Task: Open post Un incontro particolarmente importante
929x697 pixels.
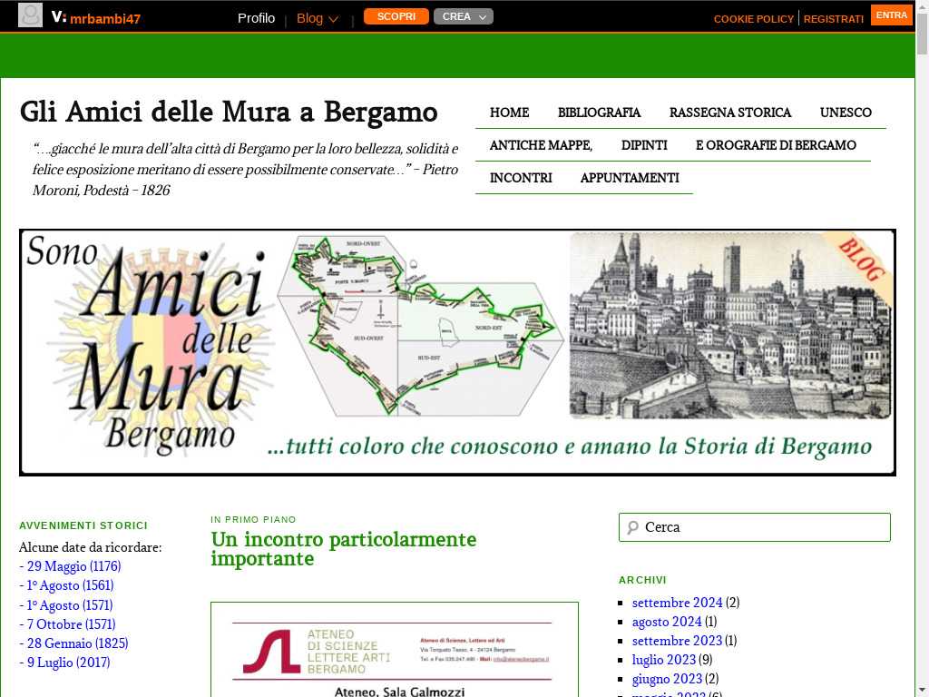Action: [343, 549]
